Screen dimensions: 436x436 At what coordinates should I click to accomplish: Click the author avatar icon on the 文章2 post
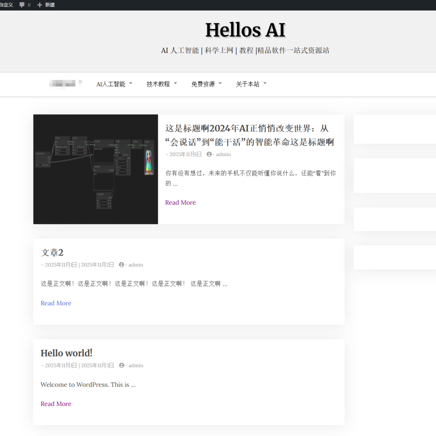point(122,265)
